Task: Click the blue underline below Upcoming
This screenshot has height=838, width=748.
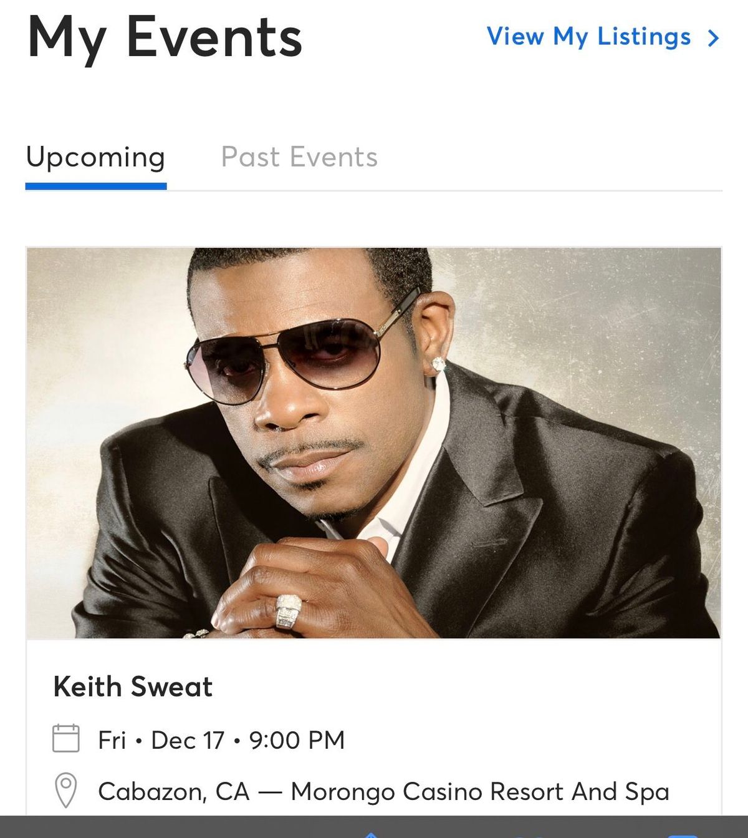Action: (95, 186)
